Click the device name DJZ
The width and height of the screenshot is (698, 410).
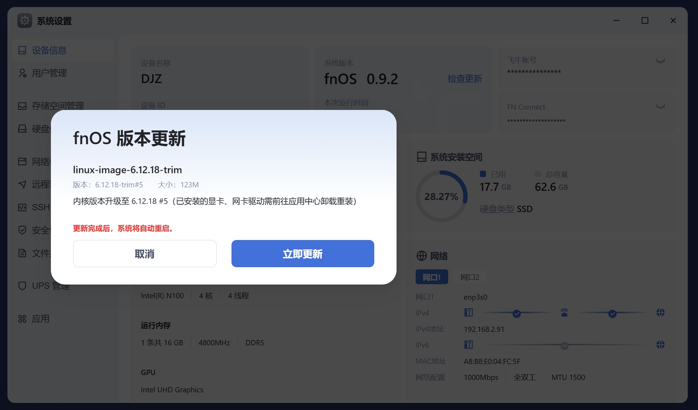pyautogui.click(x=151, y=78)
